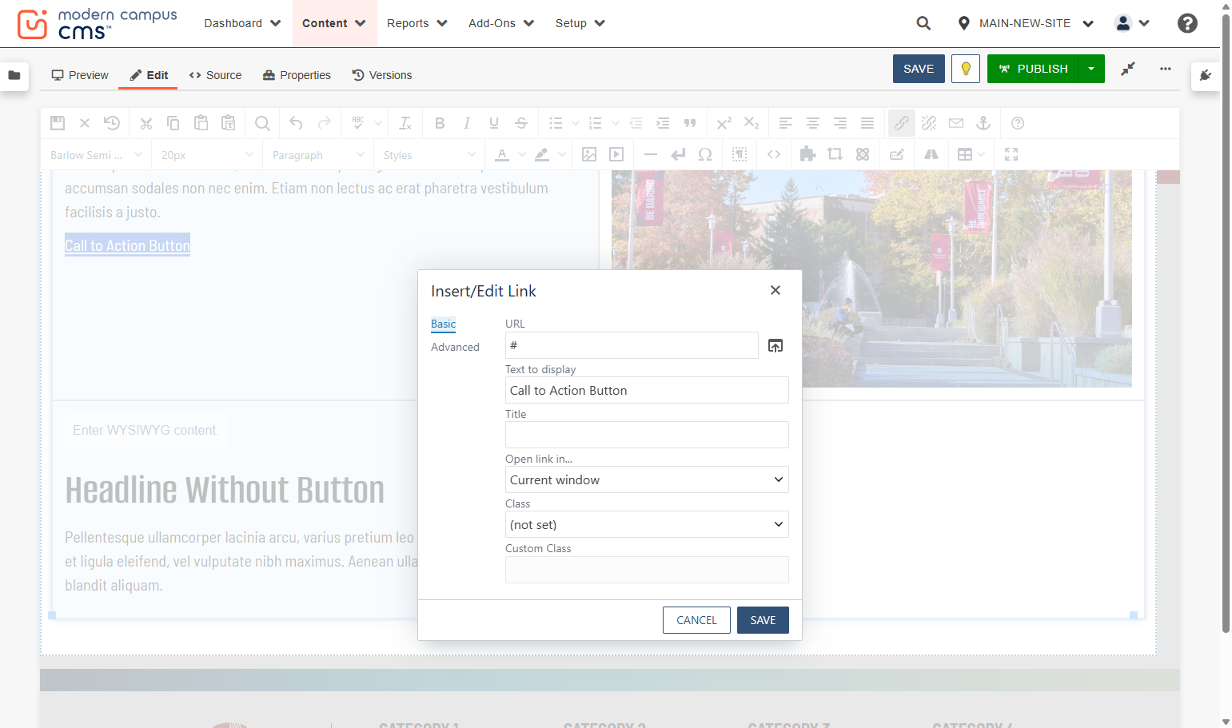
Task: Expand the Open link in dropdown
Action: click(x=647, y=479)
